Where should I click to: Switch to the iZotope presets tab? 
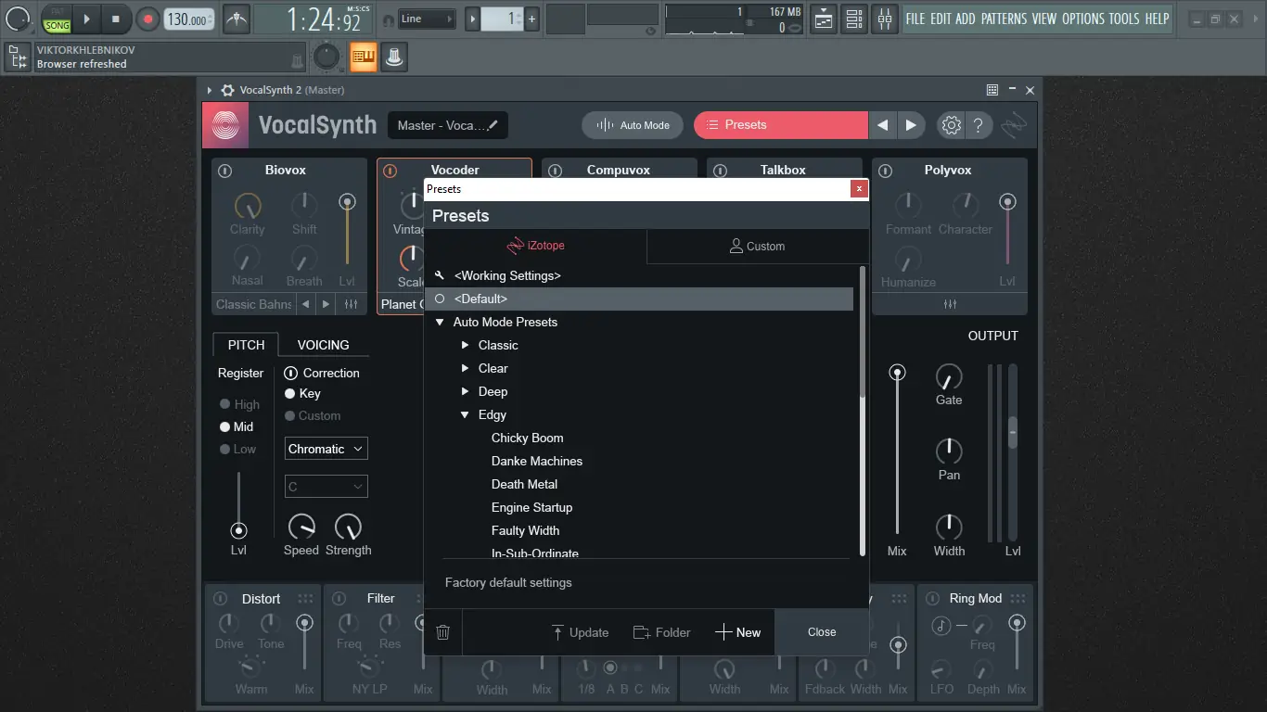click(x=536, y=246)
